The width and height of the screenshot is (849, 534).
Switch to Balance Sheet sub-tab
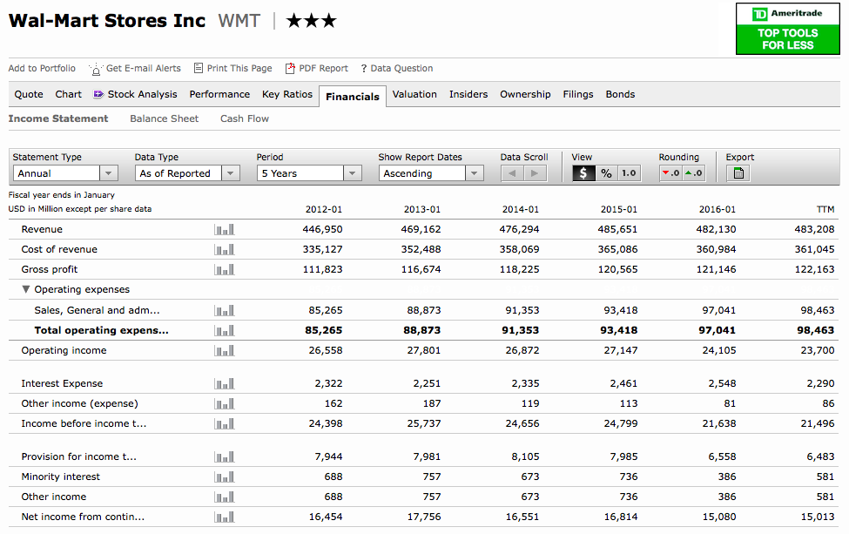(164, 118)
